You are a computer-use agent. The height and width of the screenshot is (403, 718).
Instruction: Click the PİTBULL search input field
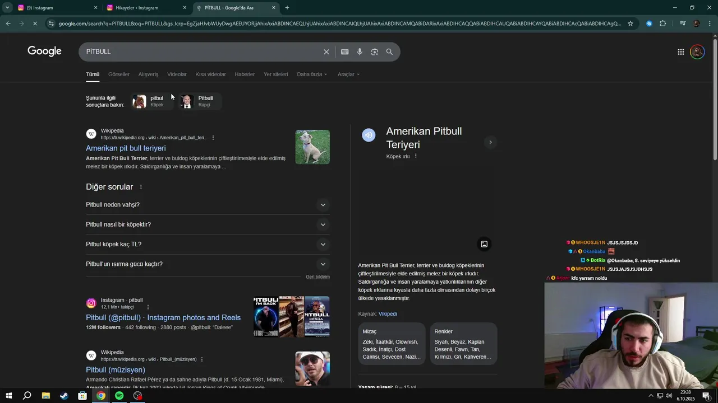coord(202,51)
